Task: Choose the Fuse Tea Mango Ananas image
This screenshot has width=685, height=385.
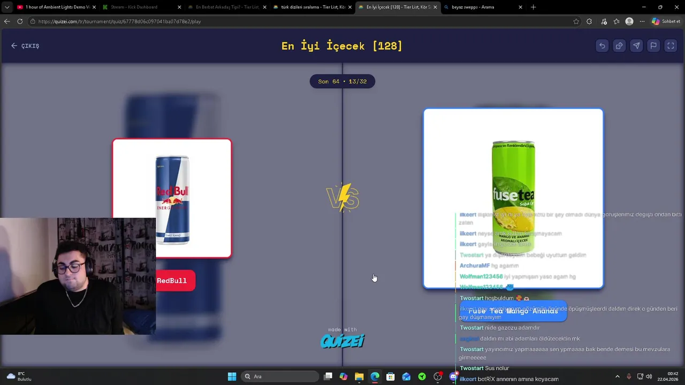Action: [513, 198]
